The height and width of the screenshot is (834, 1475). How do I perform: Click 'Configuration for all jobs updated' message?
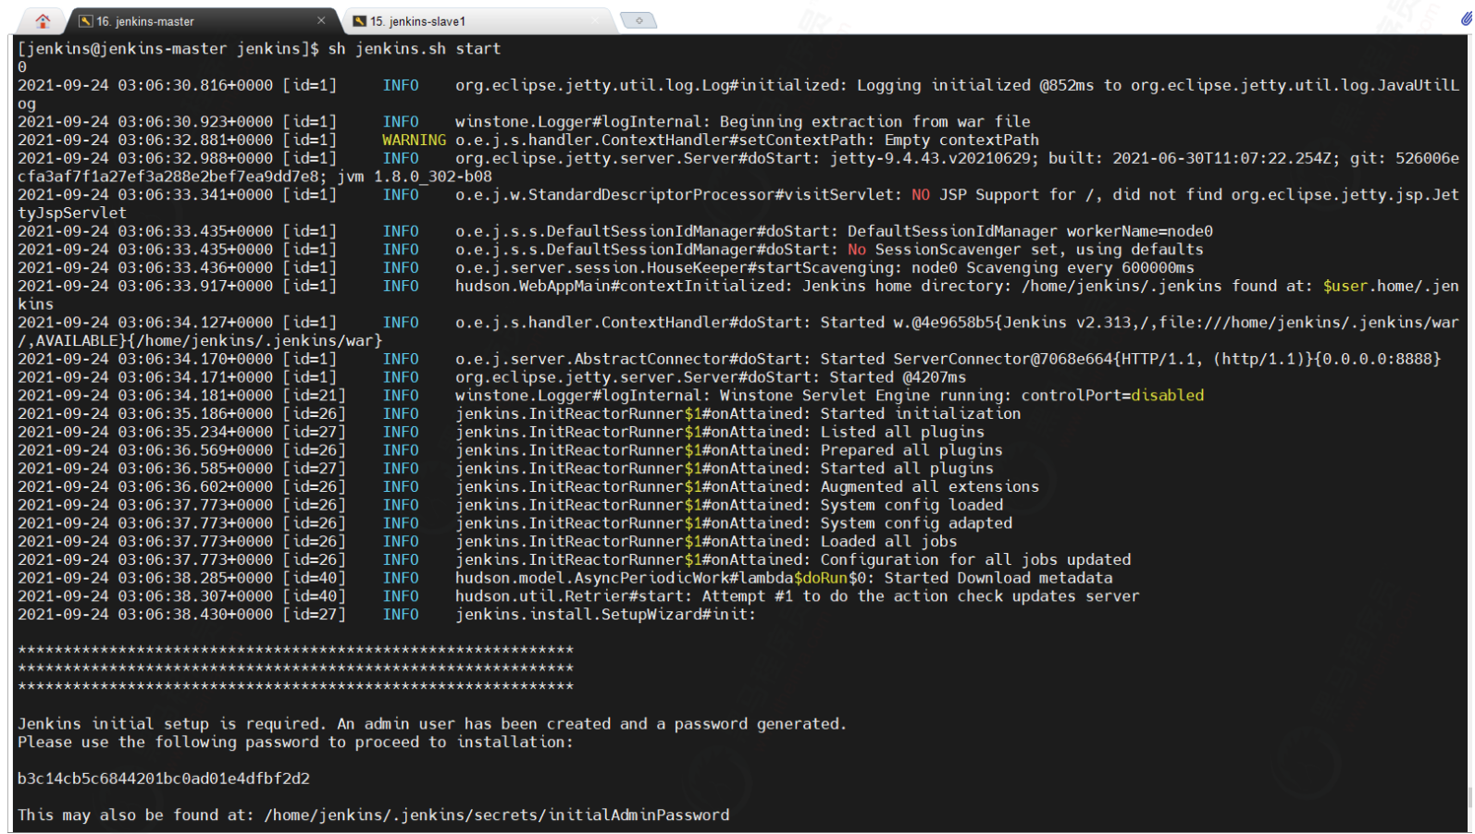click(x=975, y=559)
